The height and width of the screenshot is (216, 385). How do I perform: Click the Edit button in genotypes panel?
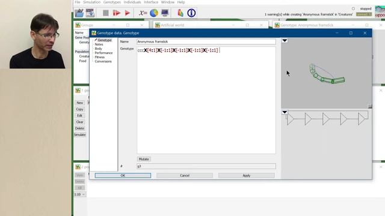pos(79,116)
